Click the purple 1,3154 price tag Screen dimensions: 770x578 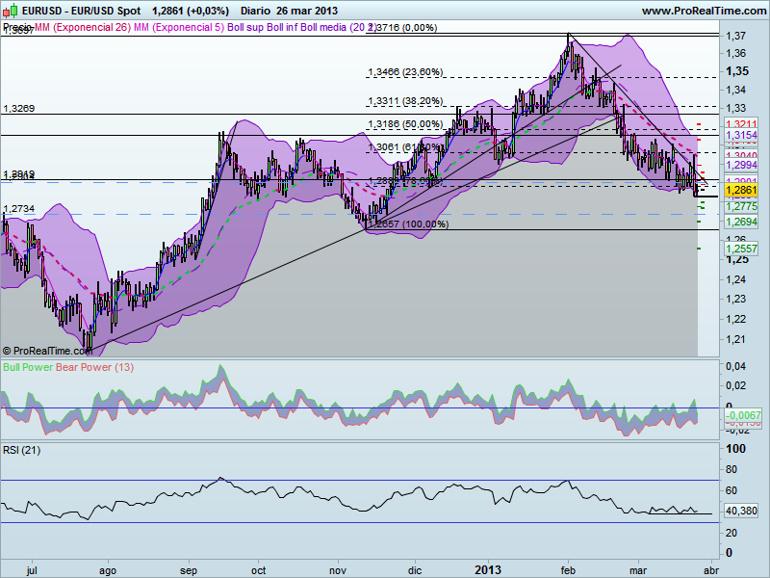point(741,135)
